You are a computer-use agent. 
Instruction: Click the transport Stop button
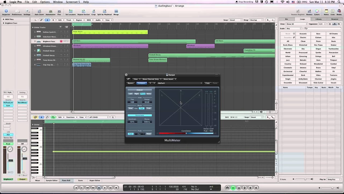click(99, 188)
